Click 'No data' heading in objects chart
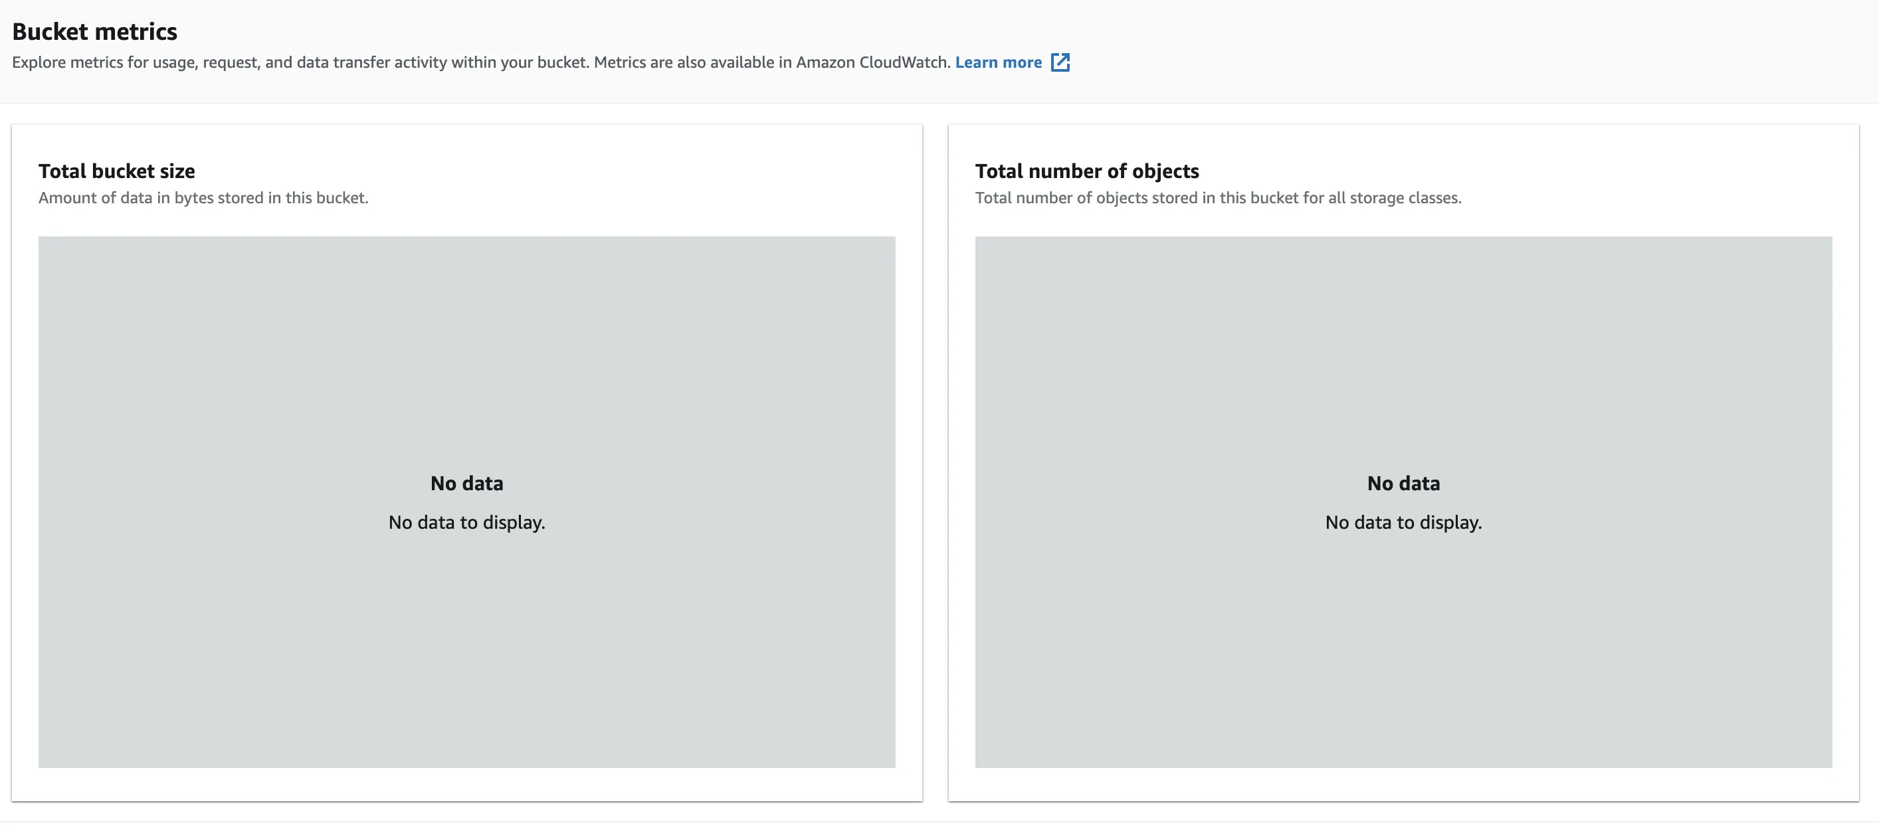This screenshot has width=1879, height=837. [1403, 484]
